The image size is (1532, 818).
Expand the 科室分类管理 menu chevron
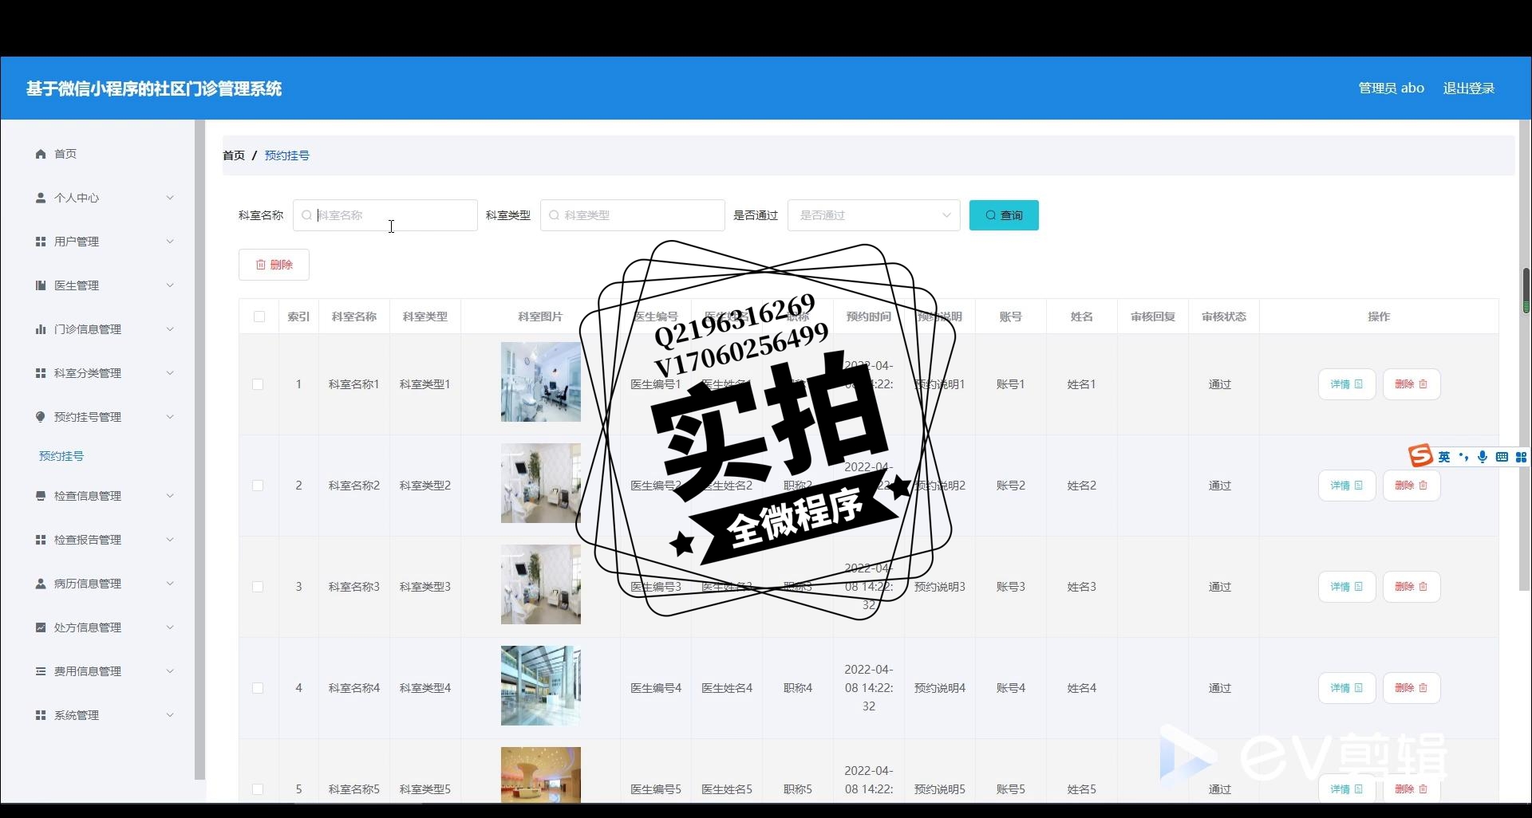pos(170,373)
